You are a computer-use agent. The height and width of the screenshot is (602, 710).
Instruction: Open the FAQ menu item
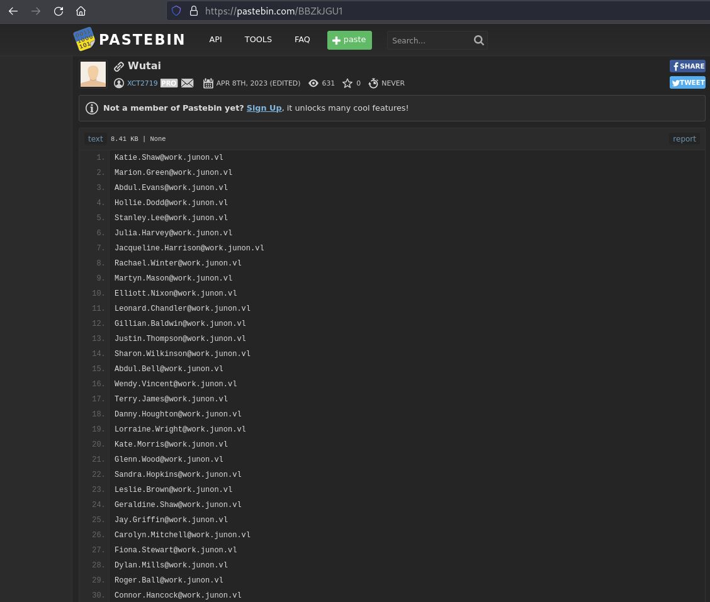(x=302, y=40)
